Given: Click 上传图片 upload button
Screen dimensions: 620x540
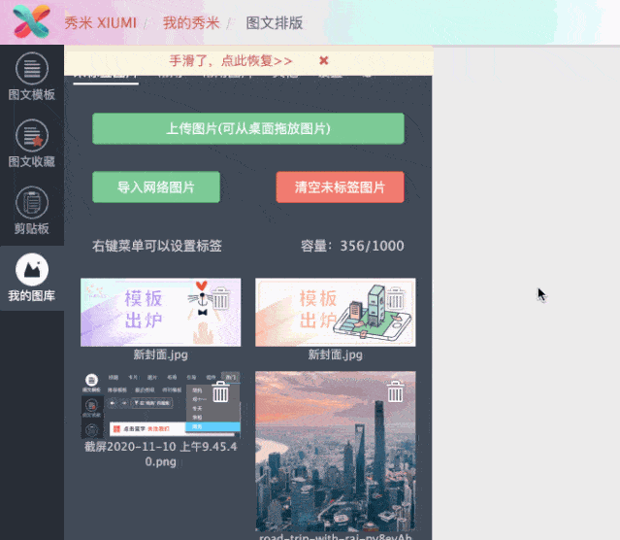Looking at the screenshot, I should point(248,128).
